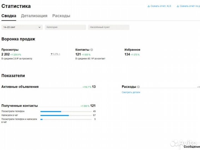This screenshot has width=200, height=150.
Task: Click the +116,7 % active listings change
Action: pyautogui.click(x=87, y=87)
